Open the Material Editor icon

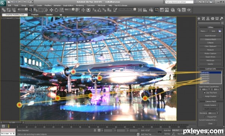pyautogui.click(x=173, y=10)
